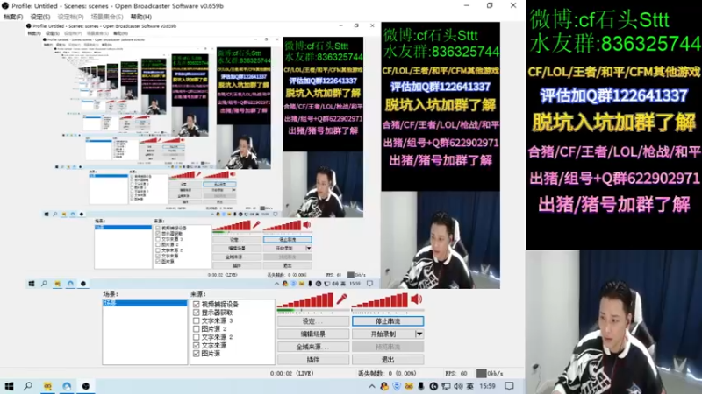Open the 设定(S) menu
This screenshot has height=394, width=702.
(x=40, y=17)
